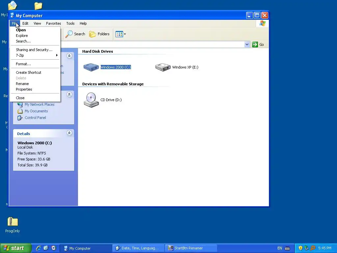Screen dimensions: 337x253
Task: Open My Documents link
Action: [36, 111]
